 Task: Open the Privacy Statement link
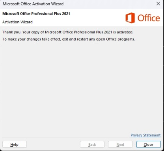145,135
